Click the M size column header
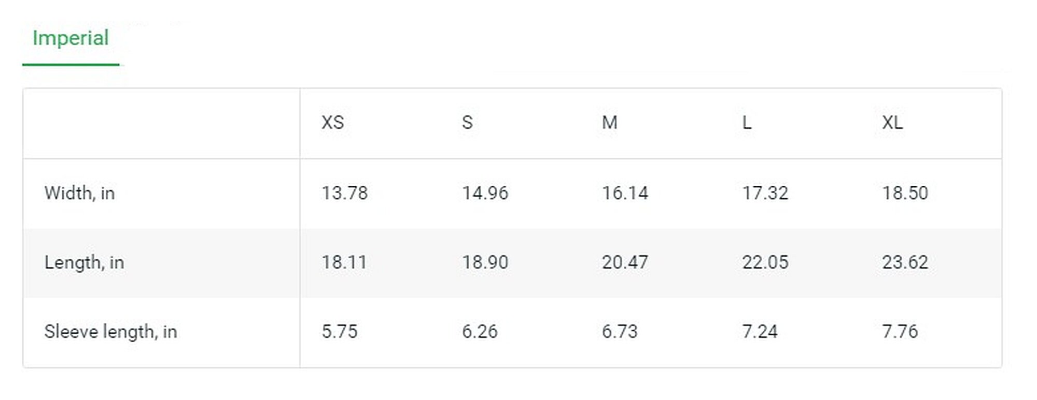The height and width of the screenshot is (400, 1037). 610,123
